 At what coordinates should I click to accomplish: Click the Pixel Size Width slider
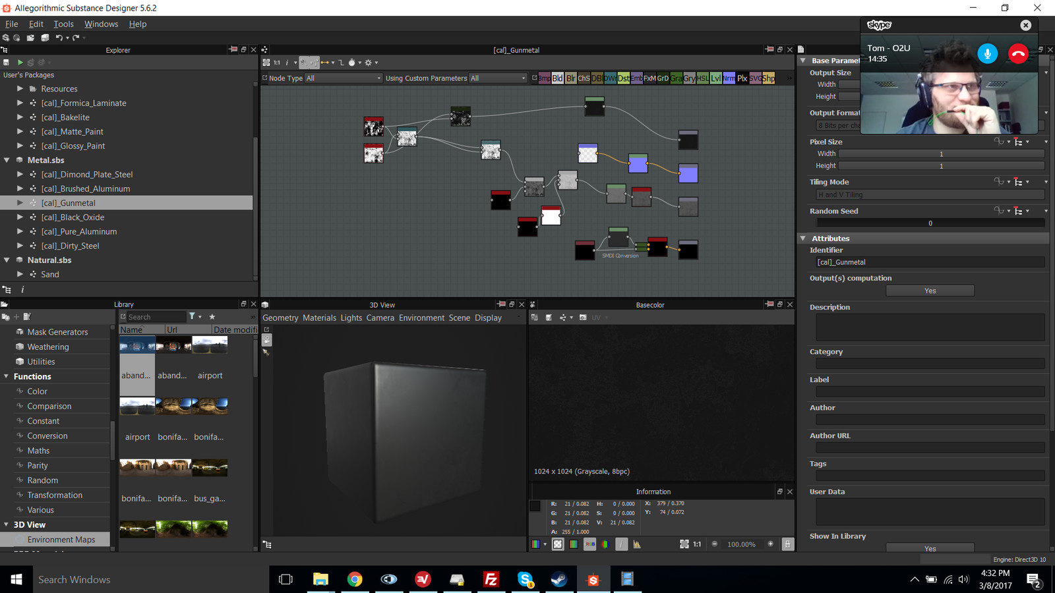tap(941, 154)
